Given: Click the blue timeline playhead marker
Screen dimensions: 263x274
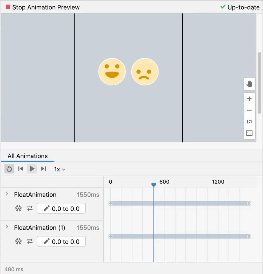Looking at the screenshot, I should 154,185.
